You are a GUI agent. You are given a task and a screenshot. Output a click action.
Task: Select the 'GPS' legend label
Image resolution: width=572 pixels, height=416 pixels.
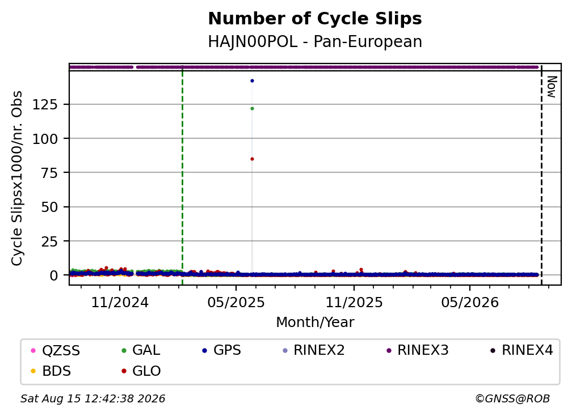coord(227,350)
